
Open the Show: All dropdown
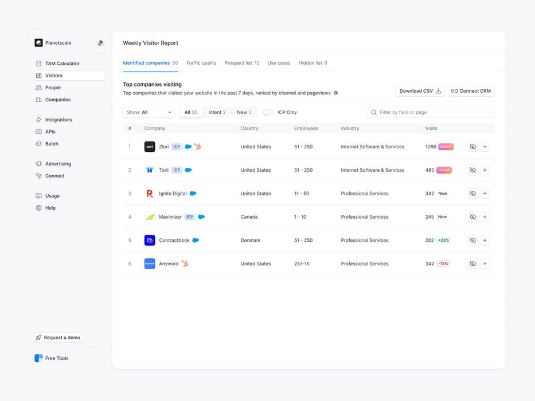[x=149, y=112]
